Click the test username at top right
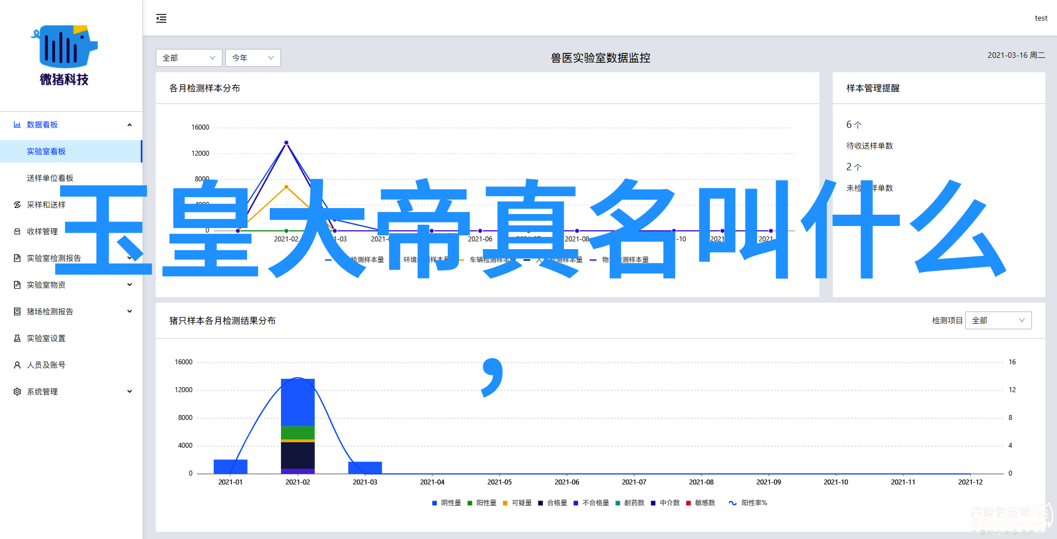1057x539 pixels. click(1041, 18)
